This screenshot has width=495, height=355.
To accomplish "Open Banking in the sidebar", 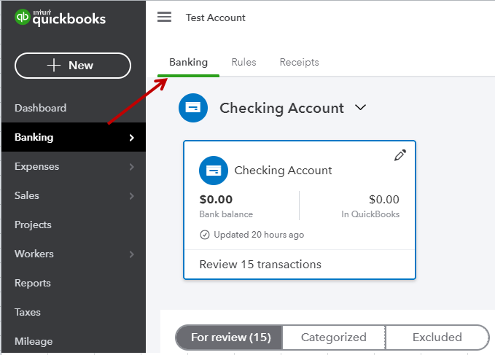I will click(x=73, y=137).
